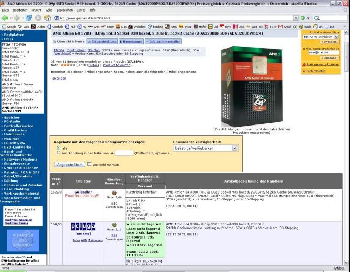Select the 'alle' radio option
Viewport: 350px width, 272px height.
click(x=59, y=148)
